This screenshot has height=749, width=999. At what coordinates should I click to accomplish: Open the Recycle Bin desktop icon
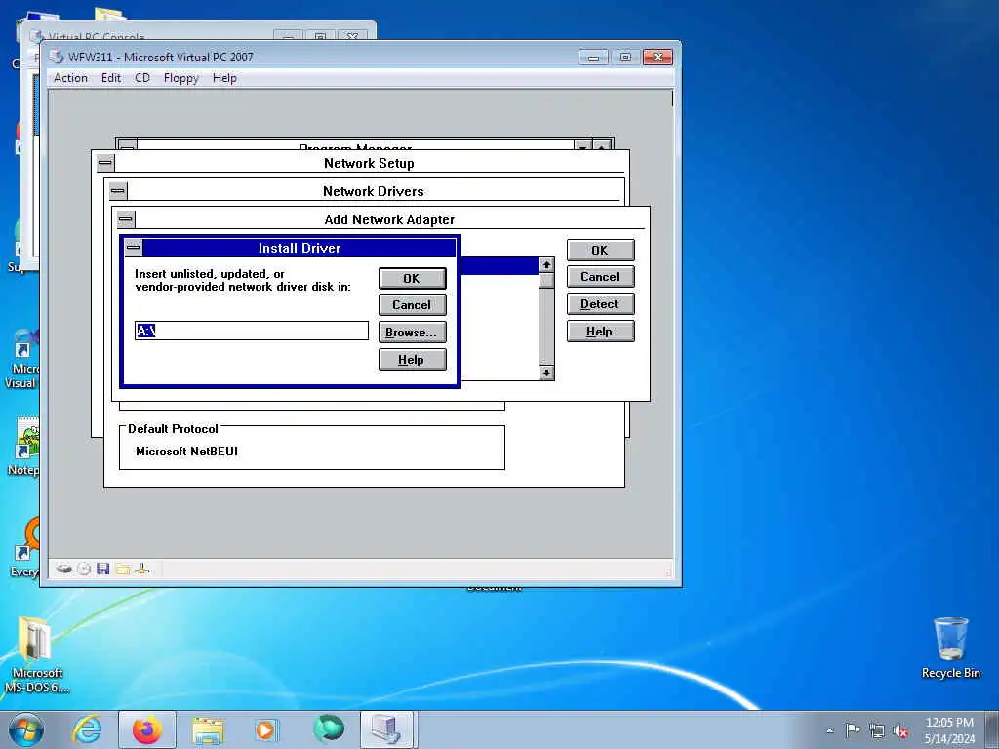coord(950,648)
